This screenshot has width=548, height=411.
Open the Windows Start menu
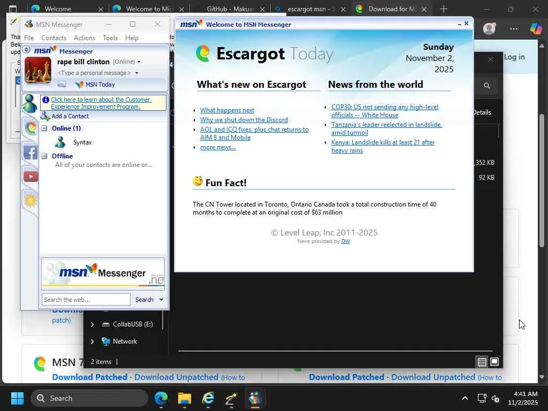click(x=17, y=398)
